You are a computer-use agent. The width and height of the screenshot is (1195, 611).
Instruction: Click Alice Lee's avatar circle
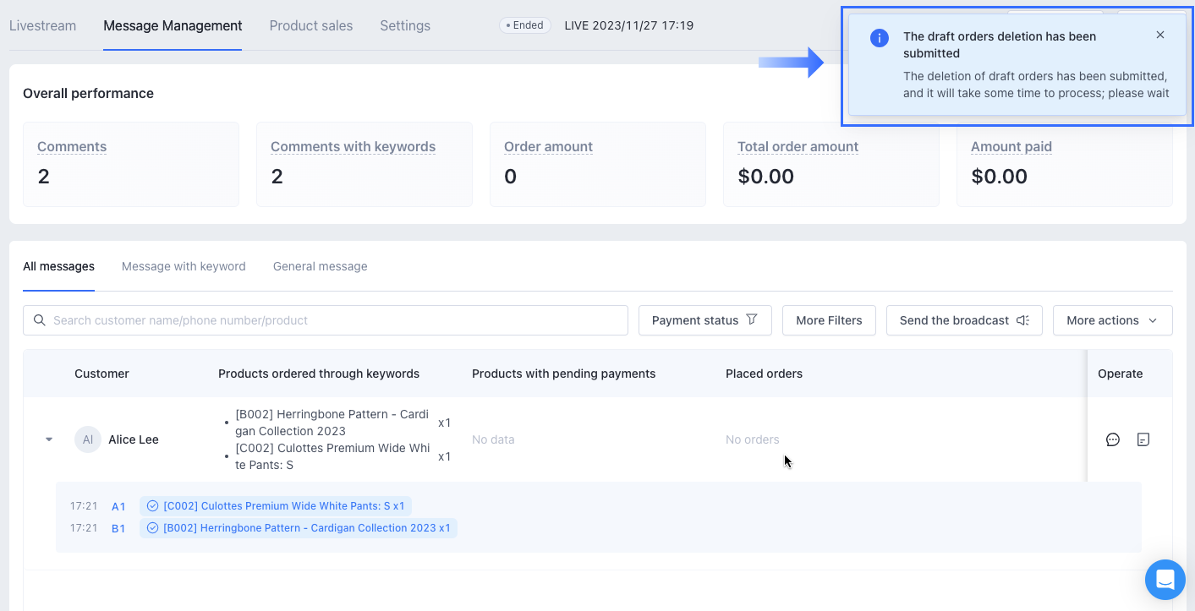[88, 439]
